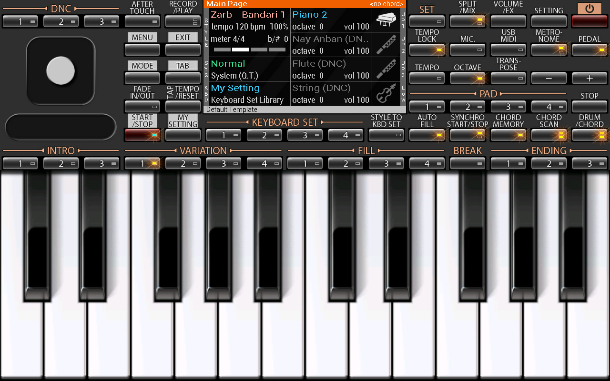Viewport: 610px width, 381px height.
Task: Toggle DRUM/CHORD button
Action: click(x=590, y=135)
